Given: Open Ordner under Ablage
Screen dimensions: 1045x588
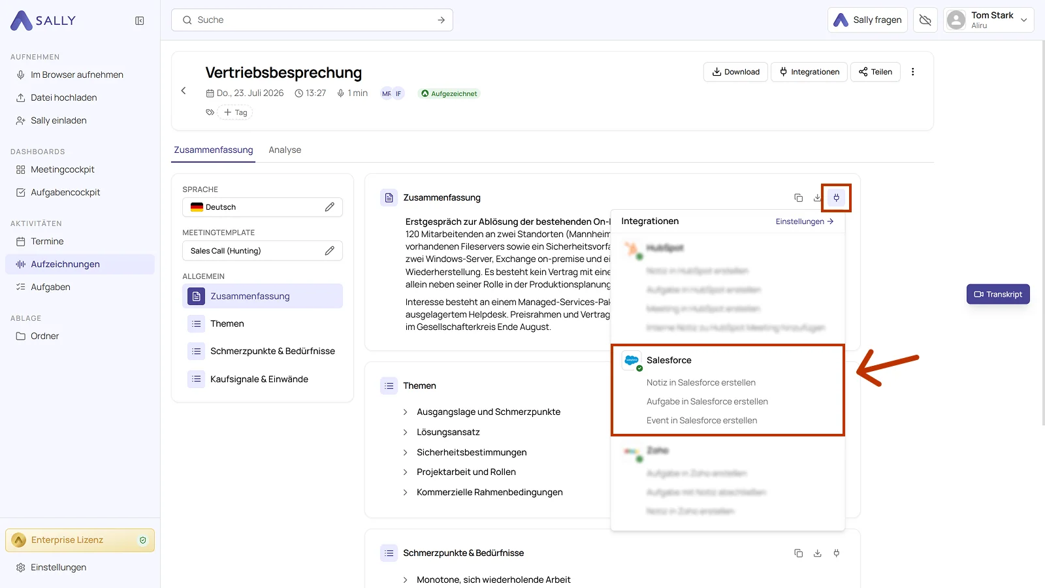Looking at the screenshot, I should coord(44,336).
